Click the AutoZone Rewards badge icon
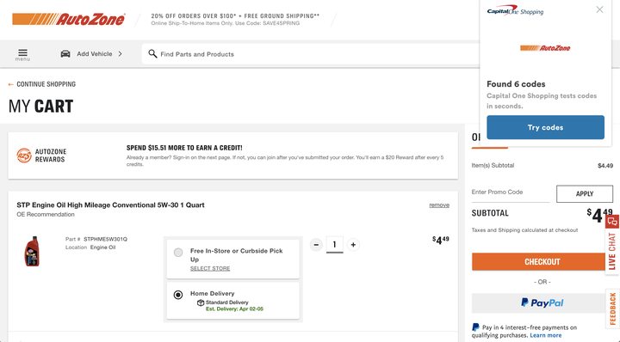Viewport: 620px width, 342px height. [24, 156]
